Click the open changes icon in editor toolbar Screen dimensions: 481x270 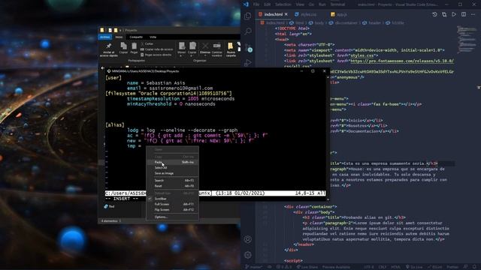coord(444,14)
